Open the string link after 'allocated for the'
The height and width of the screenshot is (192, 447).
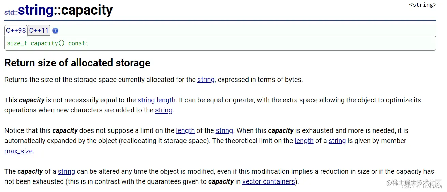click(x=206, y=80)
